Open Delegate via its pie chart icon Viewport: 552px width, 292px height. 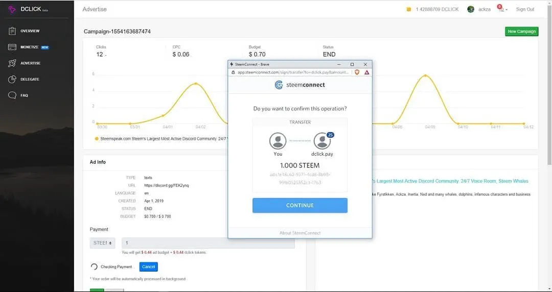pos(12,79)
